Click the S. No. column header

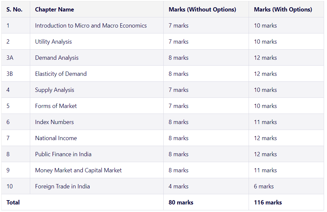[14, 10]
